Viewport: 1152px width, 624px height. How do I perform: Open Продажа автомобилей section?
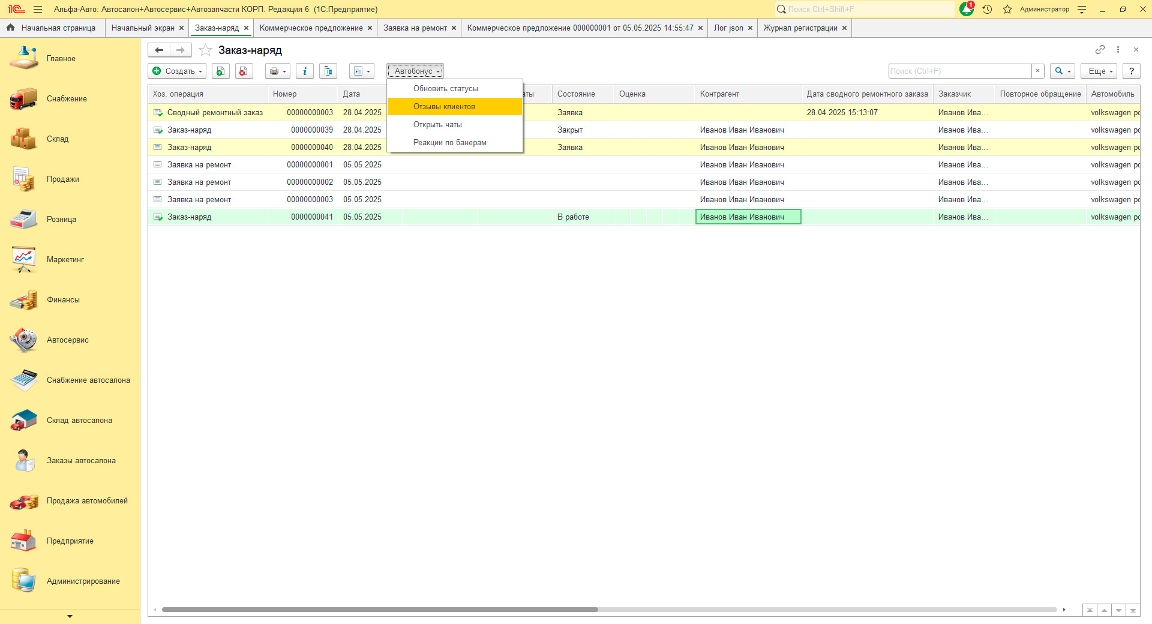click(x=87, y=500)
